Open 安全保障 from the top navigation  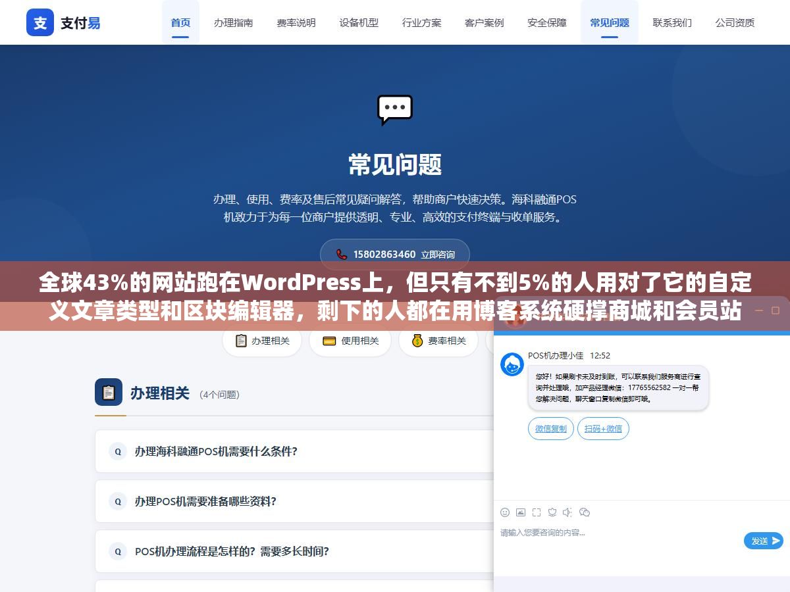tap(547, 22)
